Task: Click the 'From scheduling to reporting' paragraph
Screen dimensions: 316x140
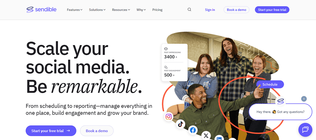Action: coord(89,109)
